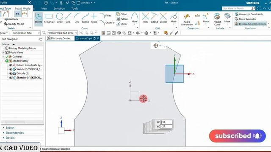Click the subscribed button

tap(237, 136)
